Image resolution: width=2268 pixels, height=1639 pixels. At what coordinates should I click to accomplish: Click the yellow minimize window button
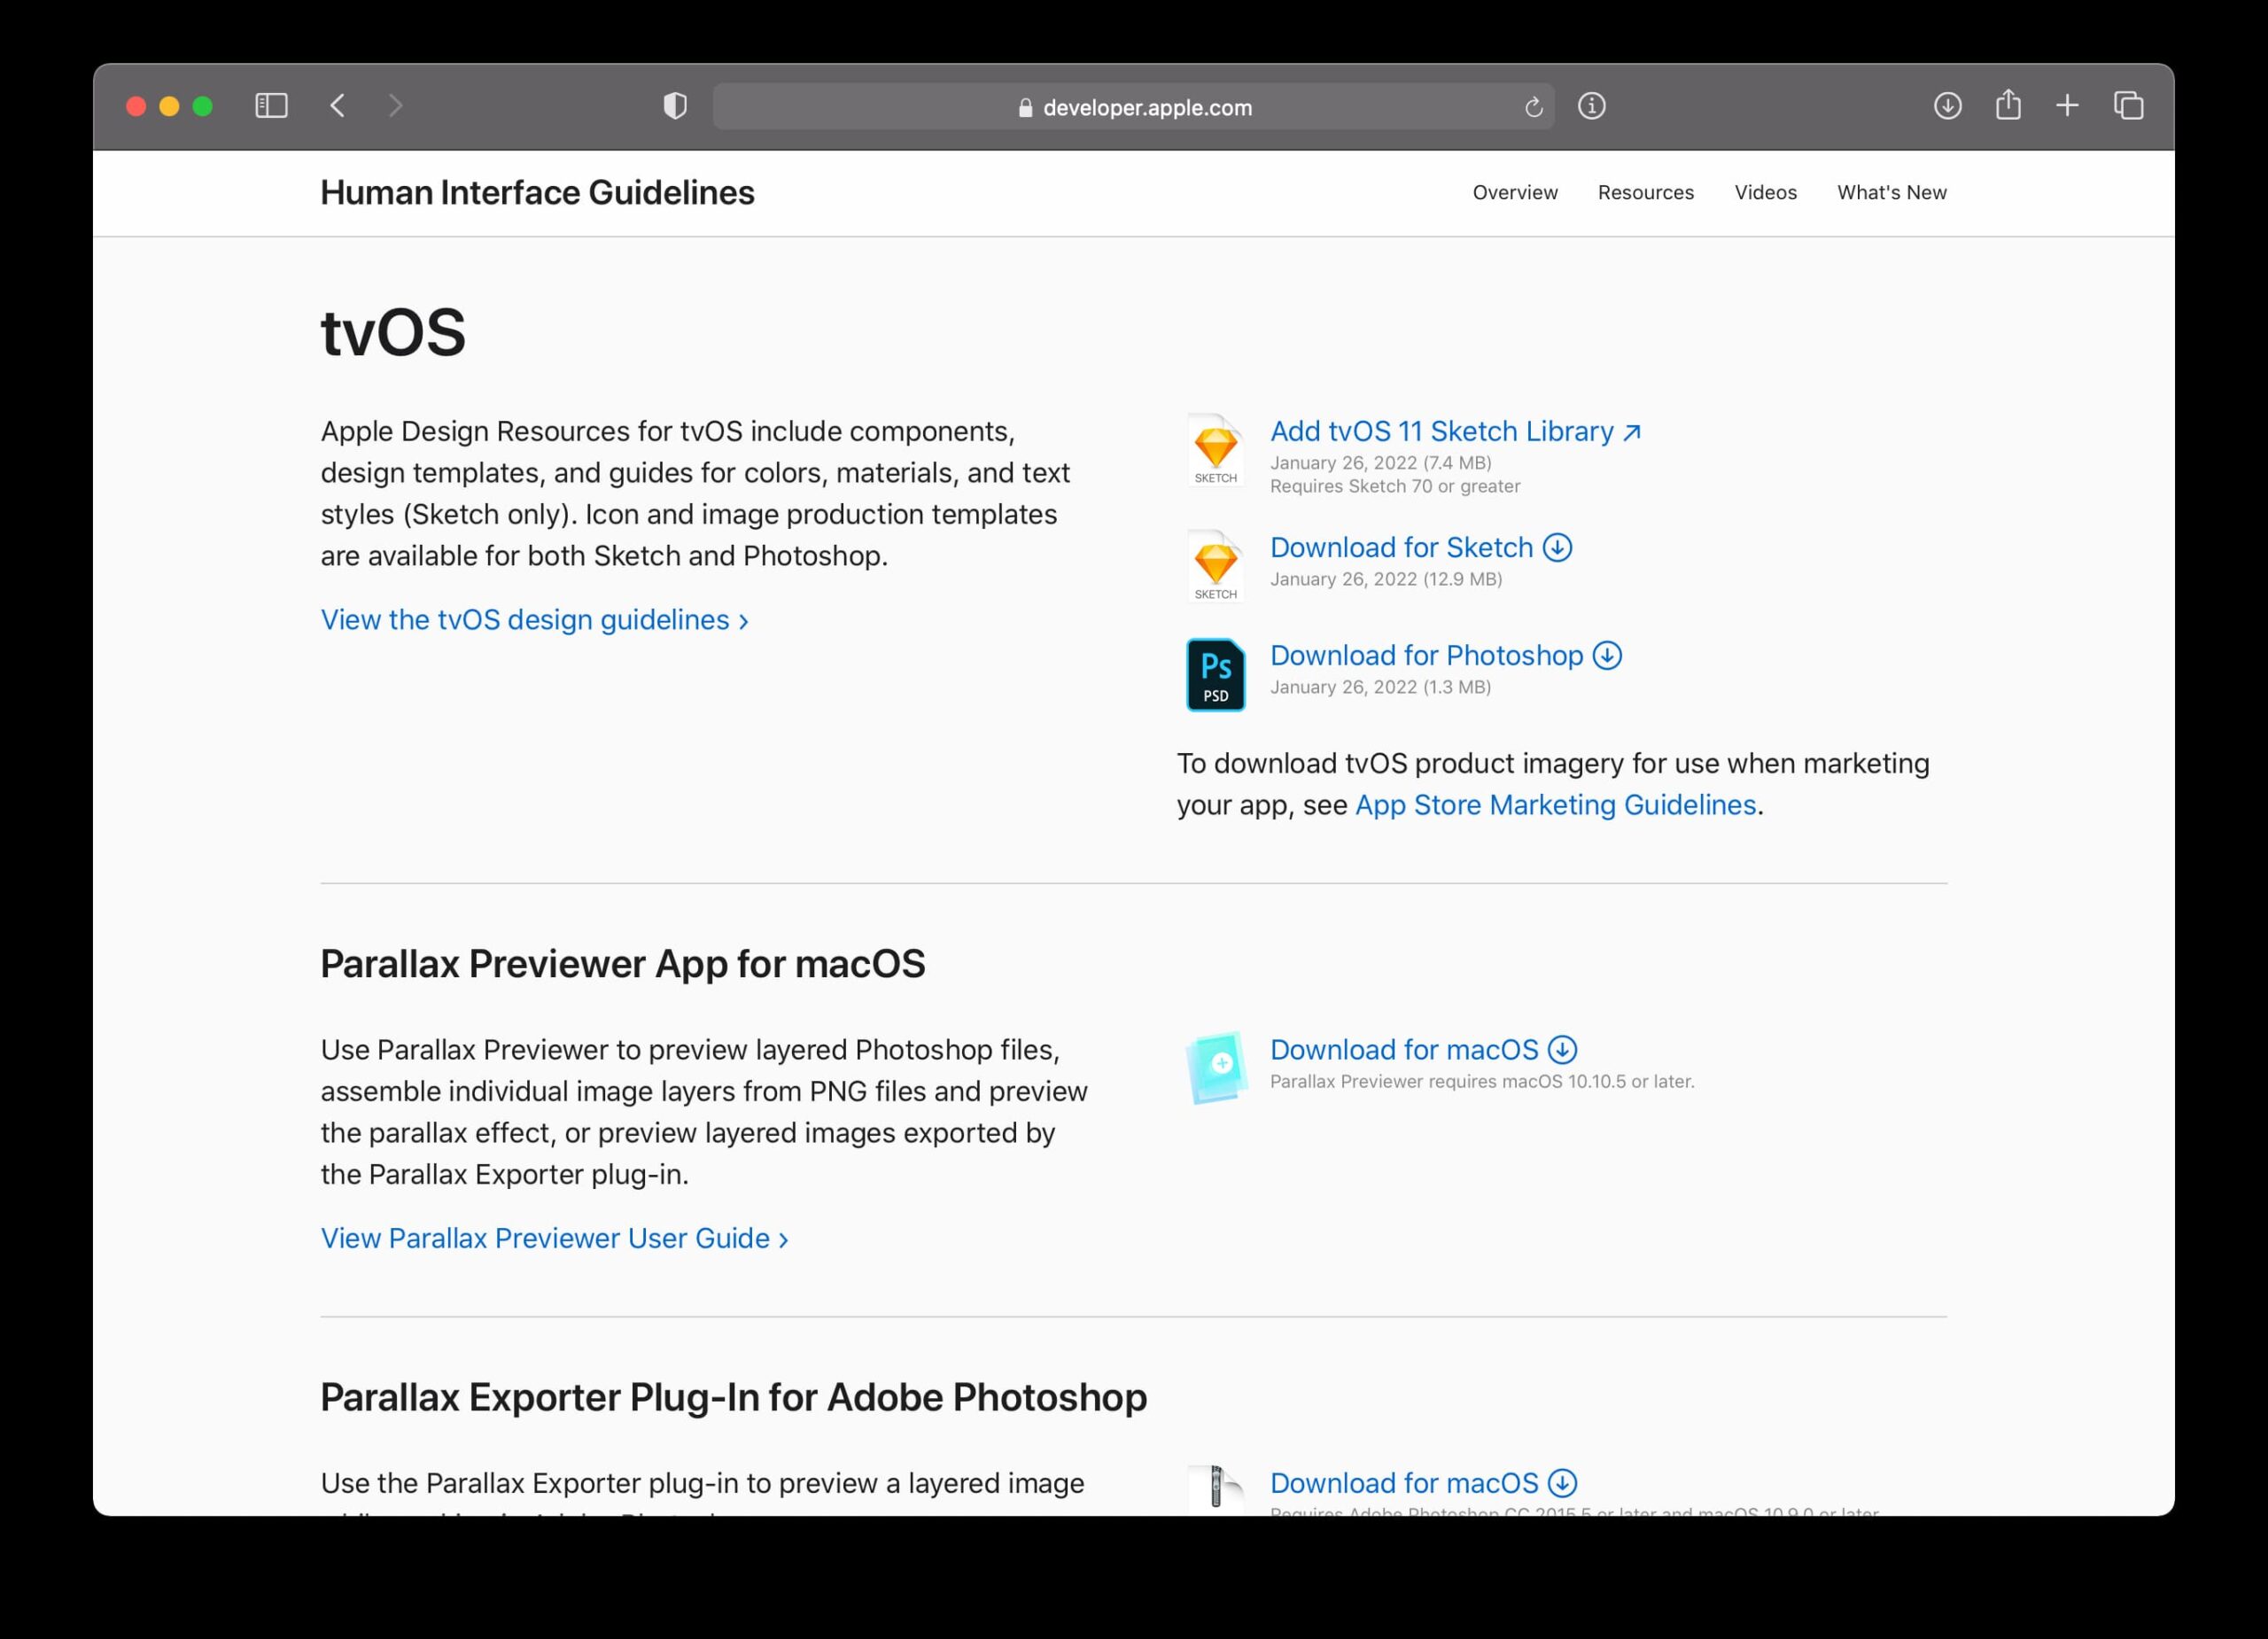(x=169, y=106)
